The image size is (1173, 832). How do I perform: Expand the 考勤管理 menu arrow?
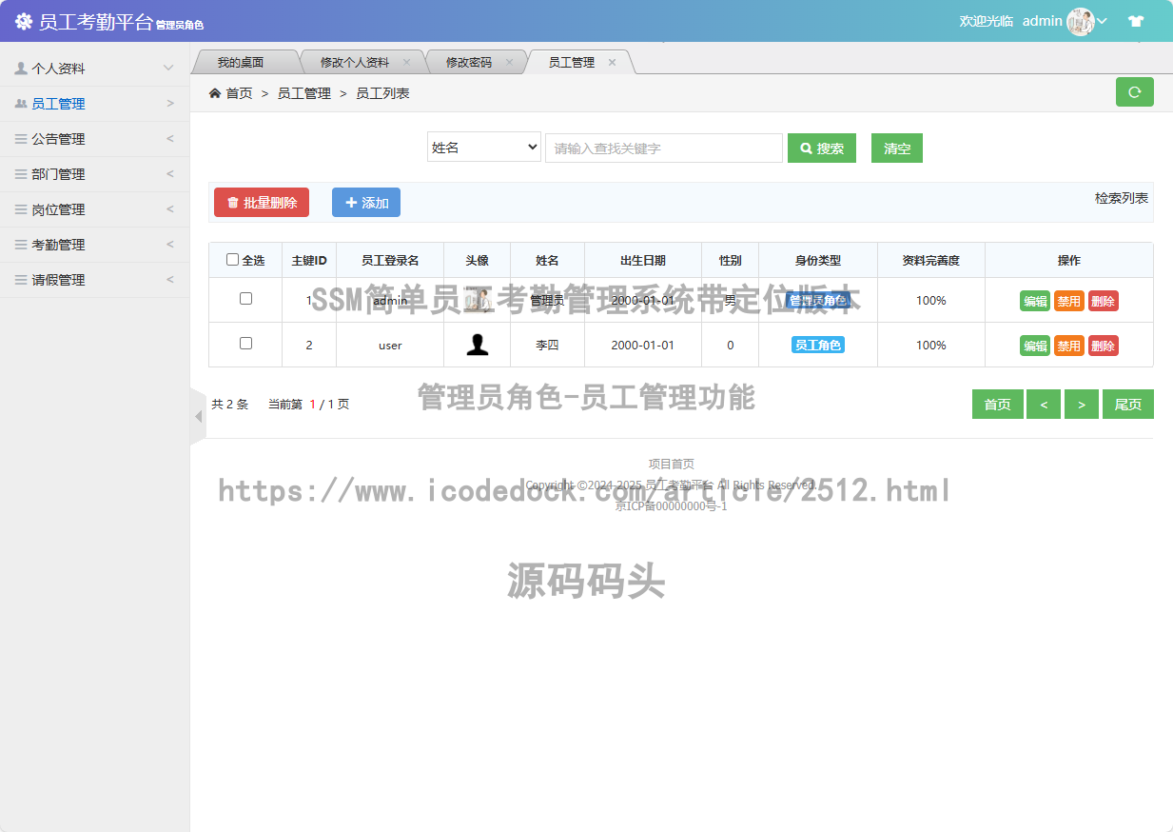[170, 245]
